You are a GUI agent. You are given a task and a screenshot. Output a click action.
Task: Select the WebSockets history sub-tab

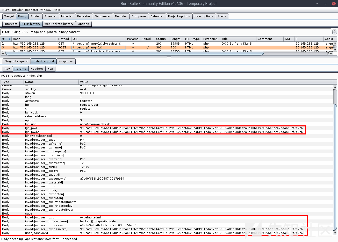(59, 24)
